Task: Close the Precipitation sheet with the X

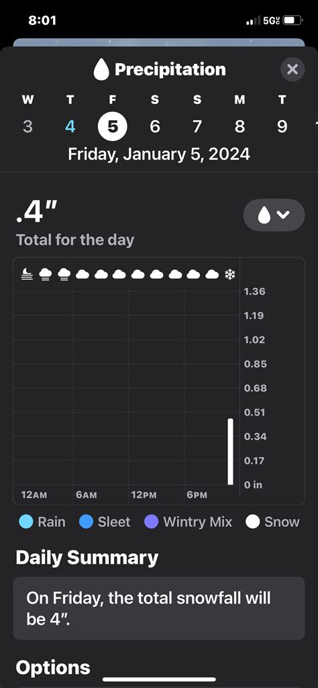Action: (293, 69)
